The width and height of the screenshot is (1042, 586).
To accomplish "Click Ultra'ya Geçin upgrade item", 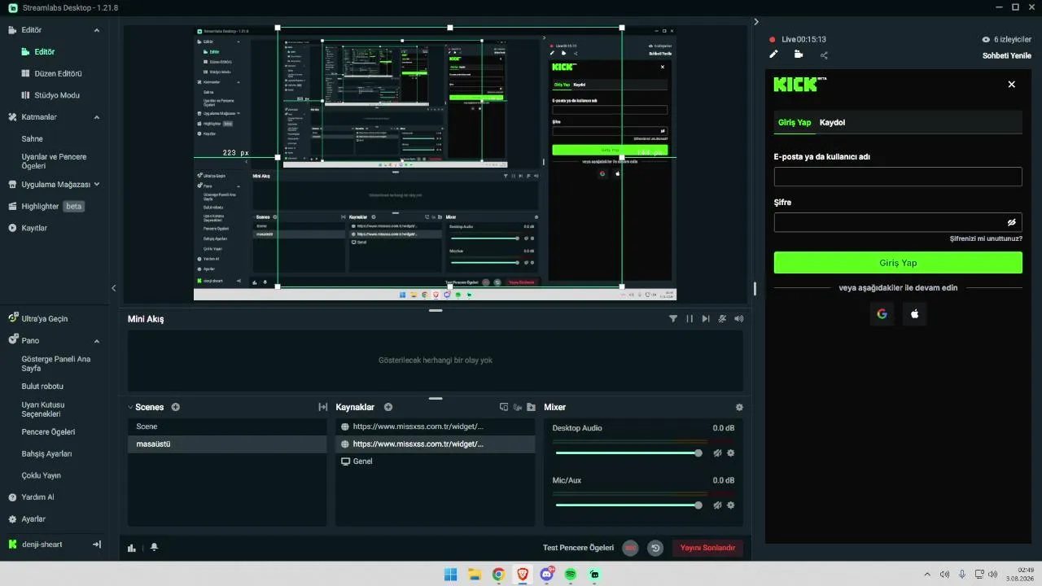I will click(38, 318).
